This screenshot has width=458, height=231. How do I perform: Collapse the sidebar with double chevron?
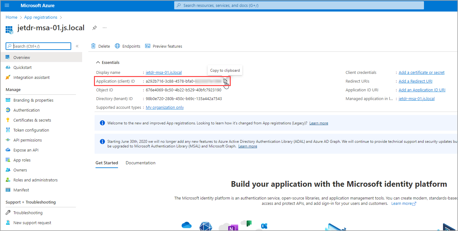click(x=77, y=46)
